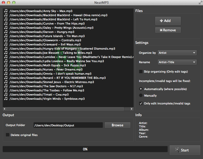The image size is (203, 159).
Task: Click the music note icon of Omnia – I don't speak human
Action: tap(6, 73)
